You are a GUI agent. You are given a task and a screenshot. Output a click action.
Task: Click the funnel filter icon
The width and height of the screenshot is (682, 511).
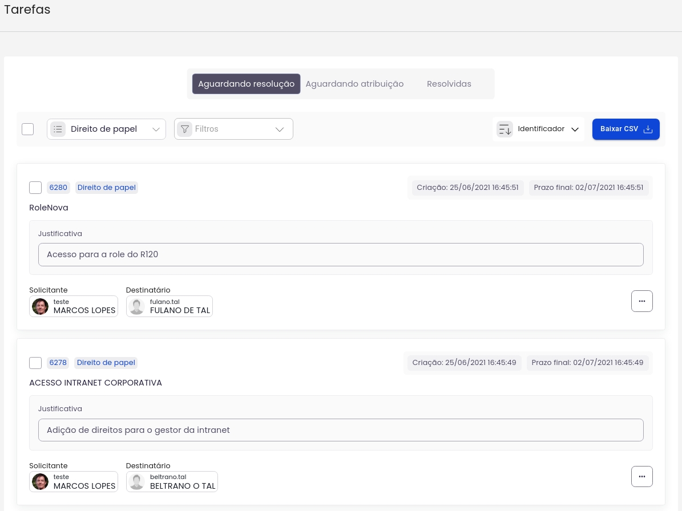click(184, 129)
